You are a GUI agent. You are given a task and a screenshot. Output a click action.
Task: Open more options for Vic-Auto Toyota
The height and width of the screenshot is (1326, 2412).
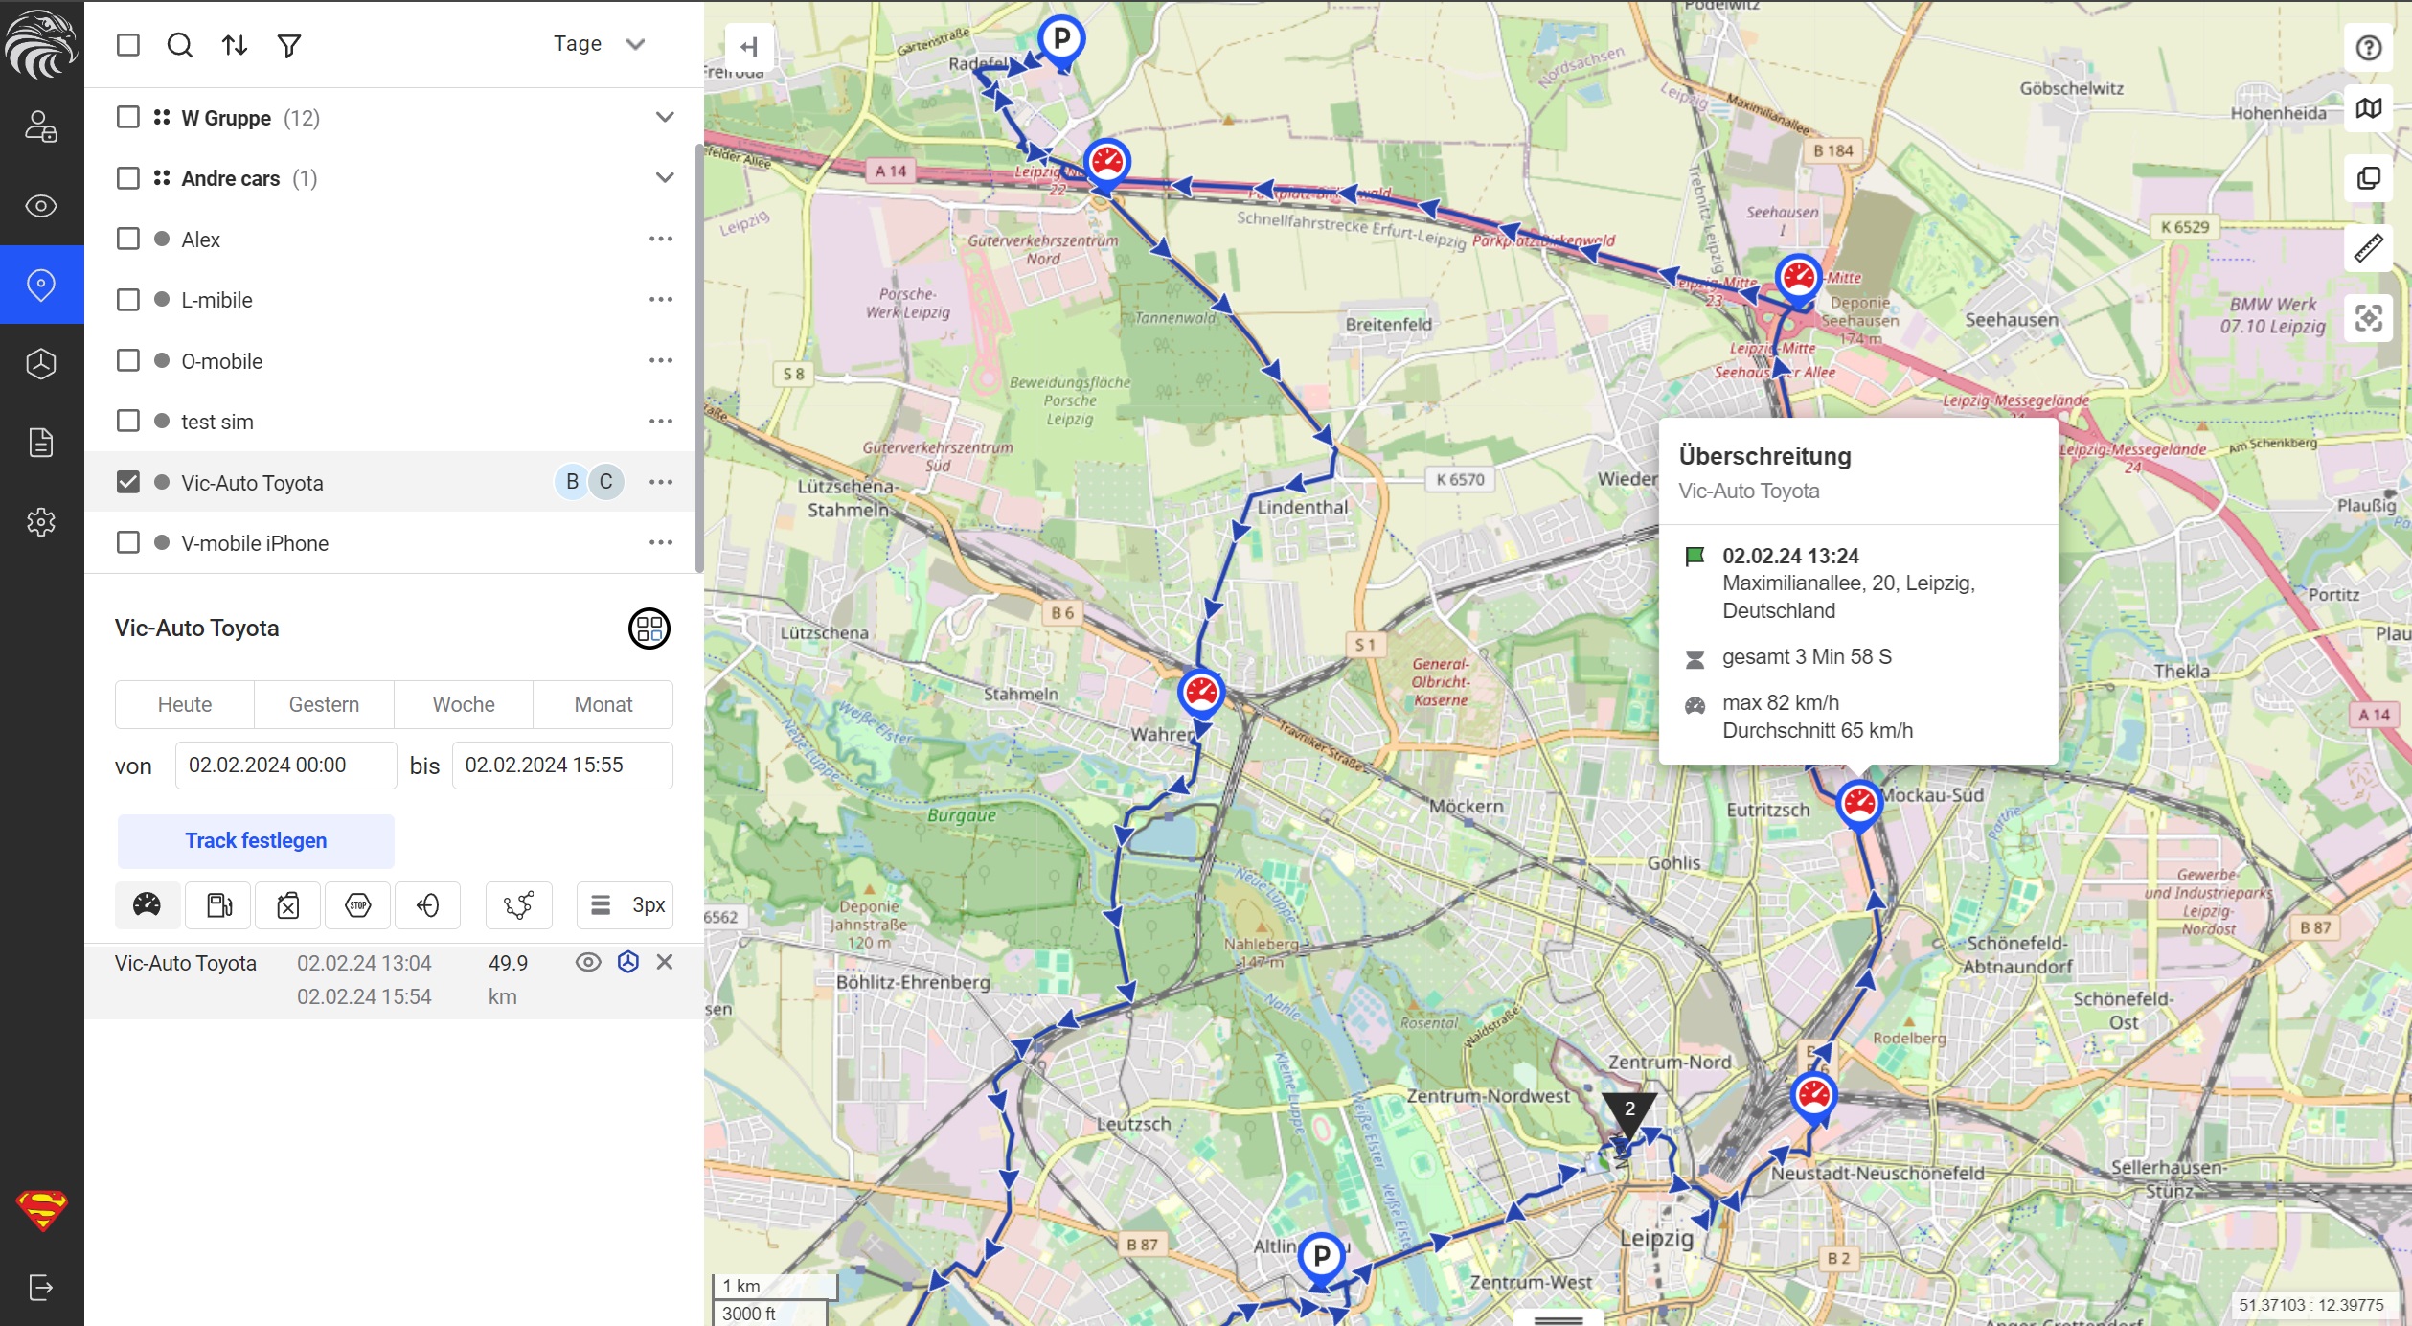point(661,482)
